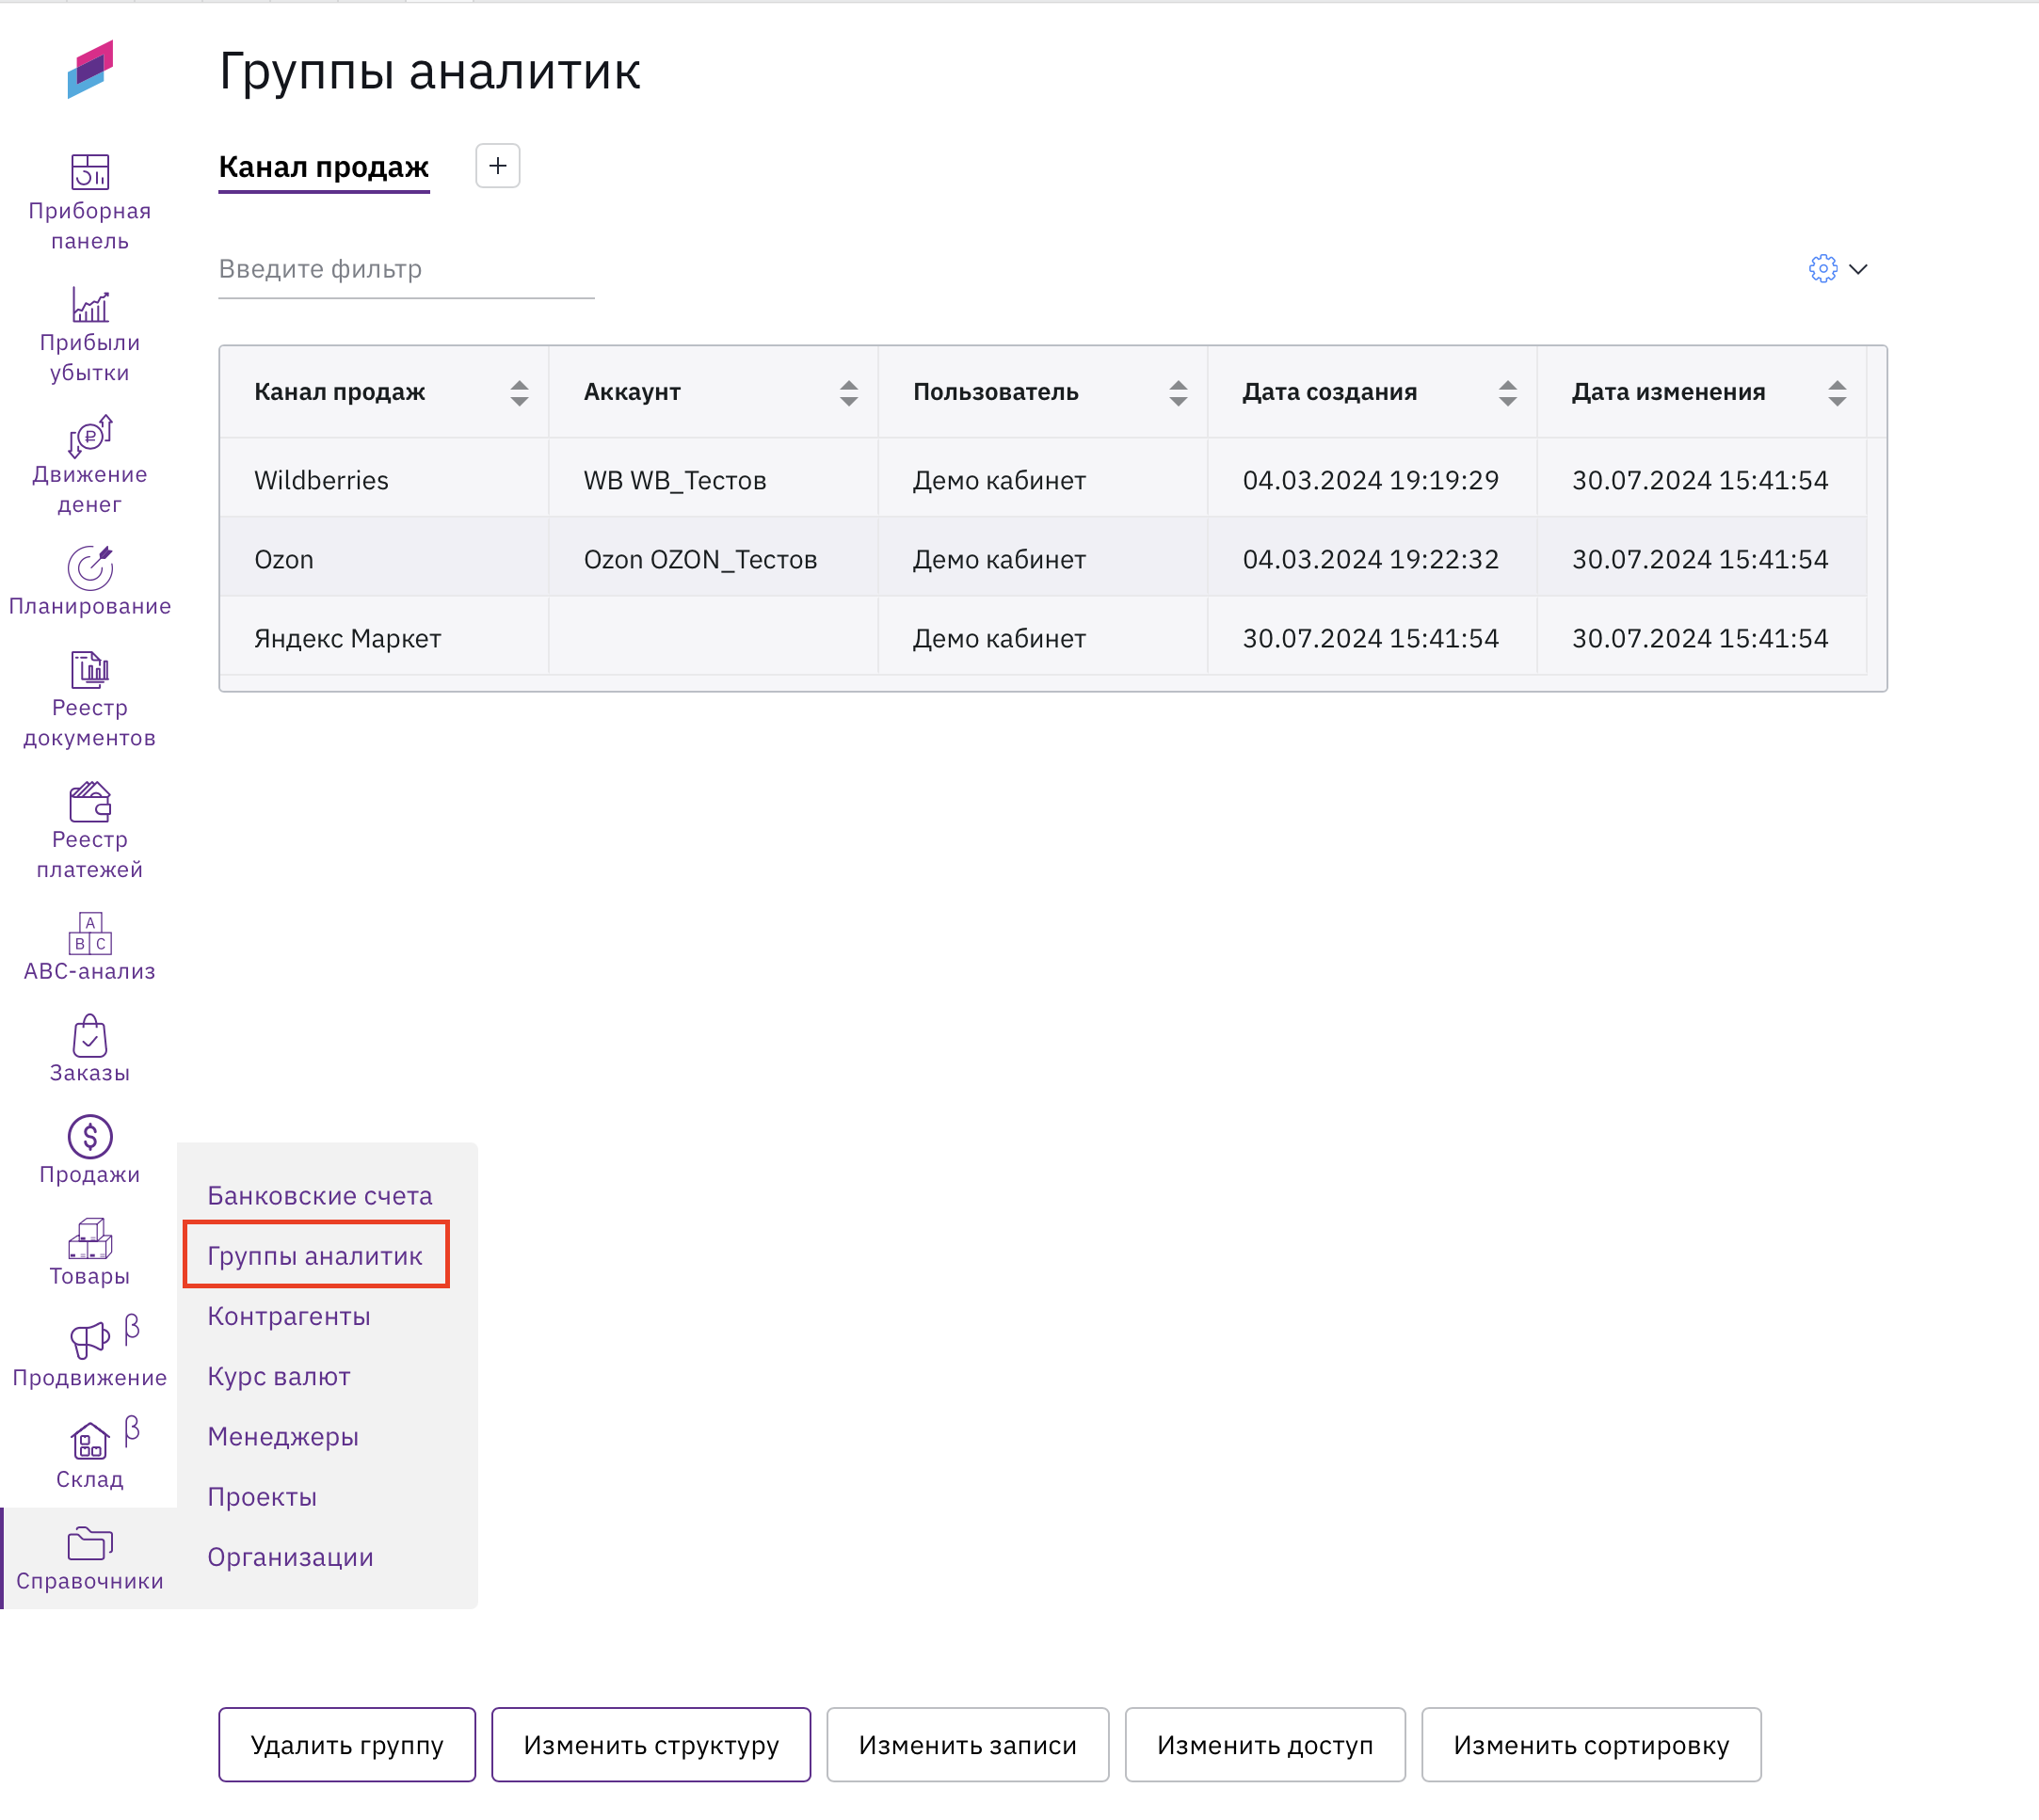Sort by Дата изменения column
The height and width of the screenshot is (1820, 2039).
[1836, 393]
